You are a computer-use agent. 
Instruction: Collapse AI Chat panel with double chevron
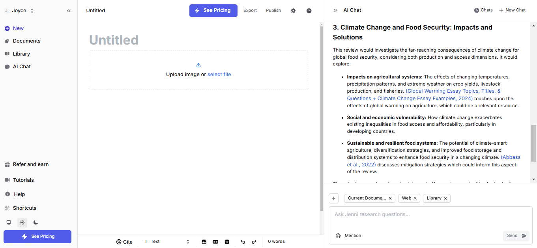coord(335,11)
